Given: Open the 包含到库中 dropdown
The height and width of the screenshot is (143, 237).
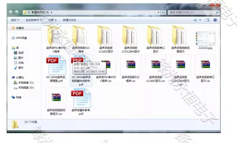Looking at the screenshot, I should pyautogui.click(x=33, y=20).
